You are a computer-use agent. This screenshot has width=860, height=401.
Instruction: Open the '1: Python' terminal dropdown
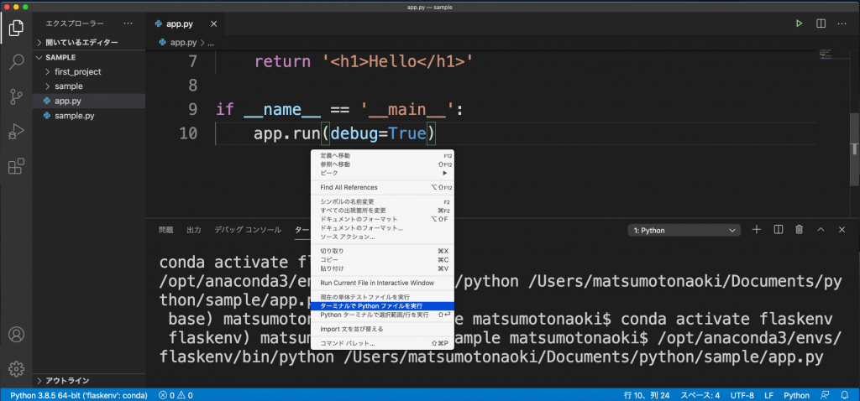684,229
